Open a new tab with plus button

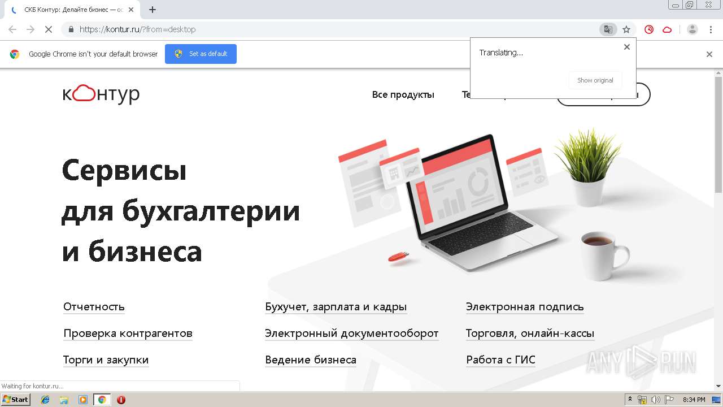point(153,10)
